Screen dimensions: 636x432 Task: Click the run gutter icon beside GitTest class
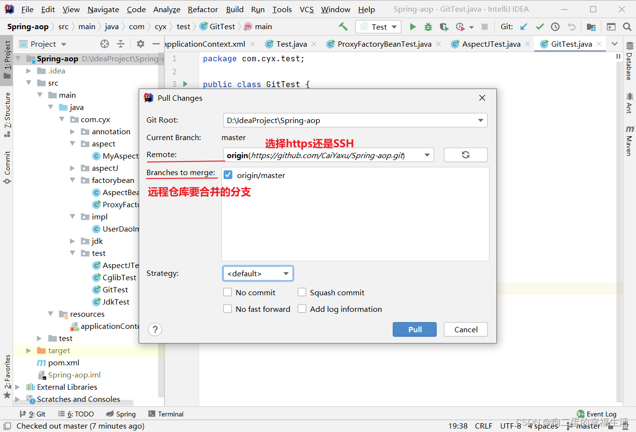pyautogui.click(x=185, y=84)
